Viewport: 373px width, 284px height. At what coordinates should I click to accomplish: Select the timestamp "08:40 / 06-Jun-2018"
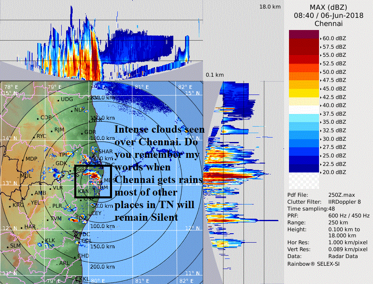[x=328, y=16]
